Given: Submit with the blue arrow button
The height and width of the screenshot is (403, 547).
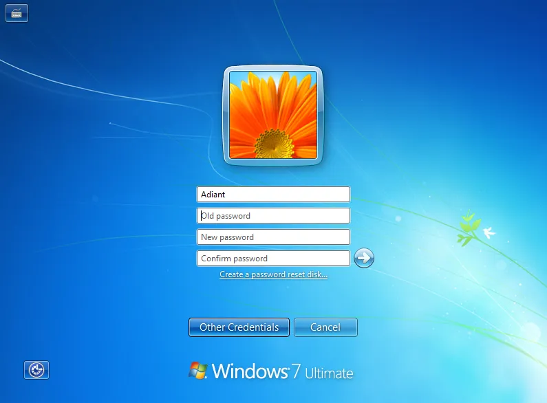Looking at the screenshot, I should click(x=364, y=258).
